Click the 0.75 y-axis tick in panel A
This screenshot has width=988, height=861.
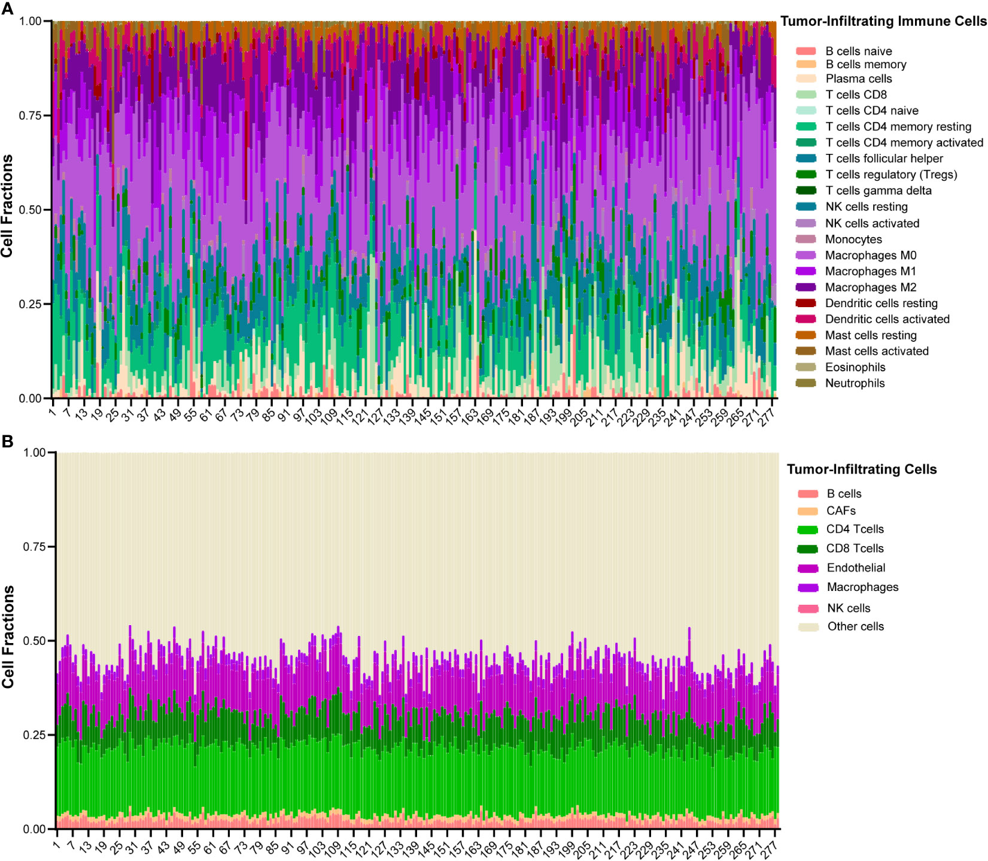point(30,116)
